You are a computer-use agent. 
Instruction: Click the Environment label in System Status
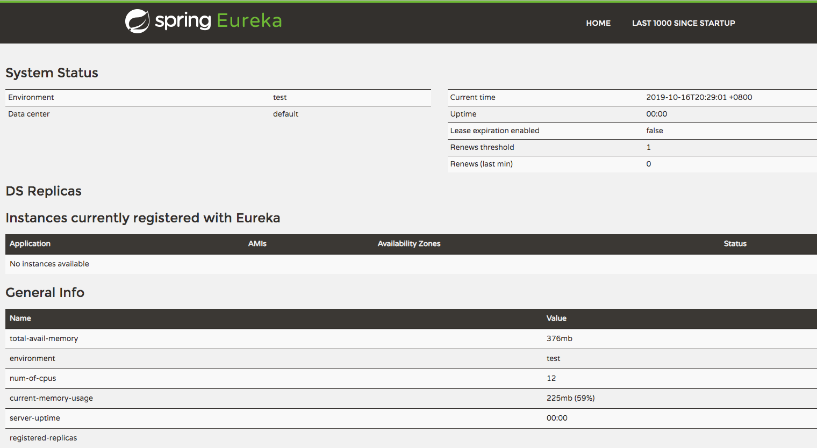31,97
